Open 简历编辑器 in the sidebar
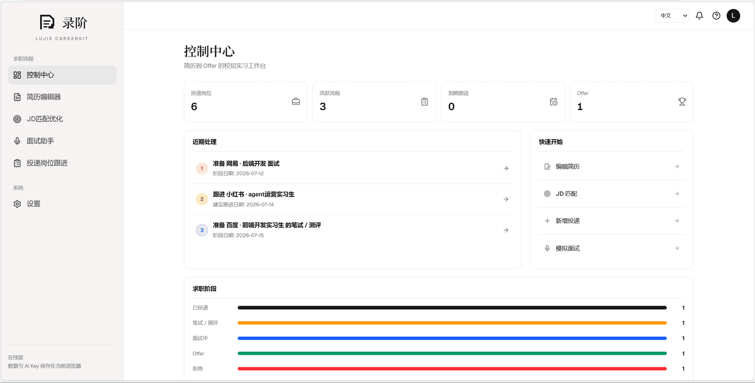Image resolution: width=755 pixels, height=383 pixels. (62, 97)
